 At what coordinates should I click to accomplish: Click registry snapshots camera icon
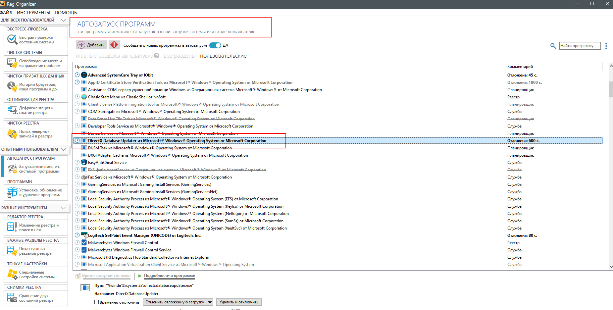point(12,298)
